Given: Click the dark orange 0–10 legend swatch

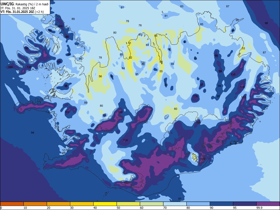Looking at the screenshot, I should (12, 204).
